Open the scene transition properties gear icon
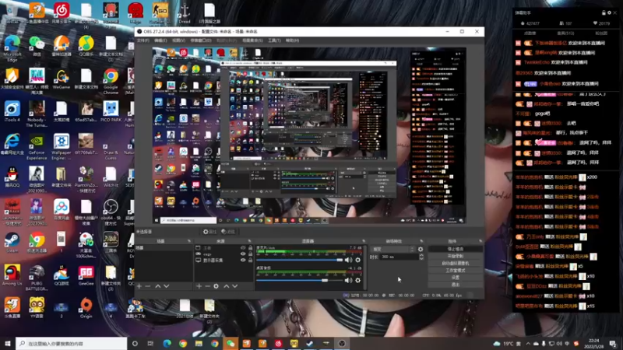623x350 pixels. click(x=421, y=249)
